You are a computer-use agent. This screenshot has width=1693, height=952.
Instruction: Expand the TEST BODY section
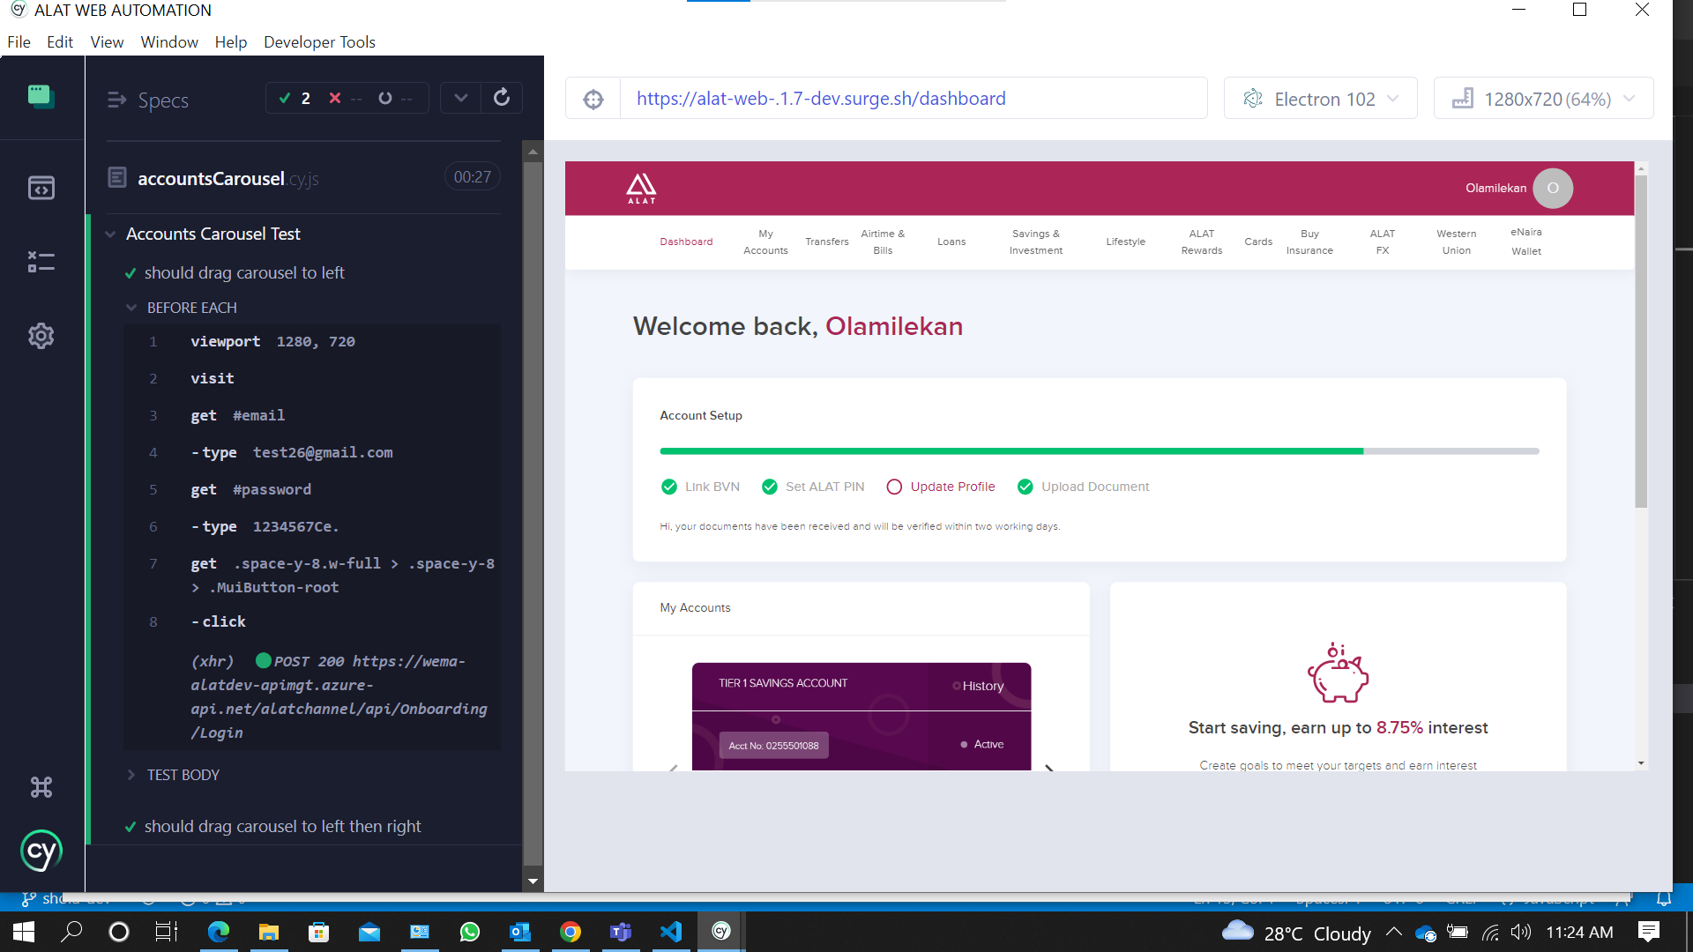pyautogui.click(x=183, y=775)
